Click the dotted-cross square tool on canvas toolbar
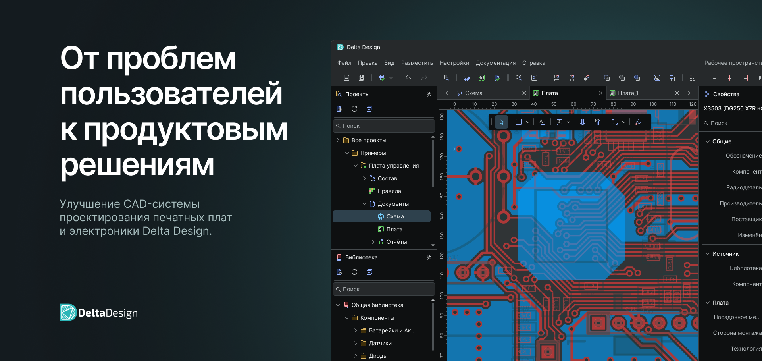This screenshot has width=762, height=361. point(519,122)
